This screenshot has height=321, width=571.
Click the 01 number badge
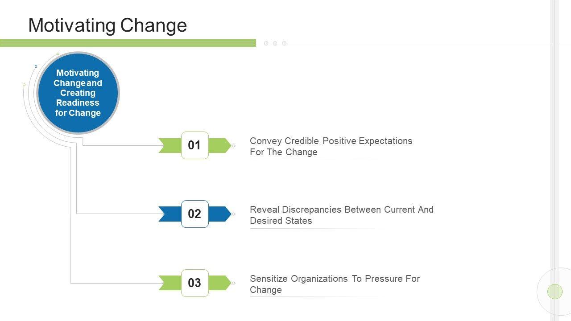[195, 145]
